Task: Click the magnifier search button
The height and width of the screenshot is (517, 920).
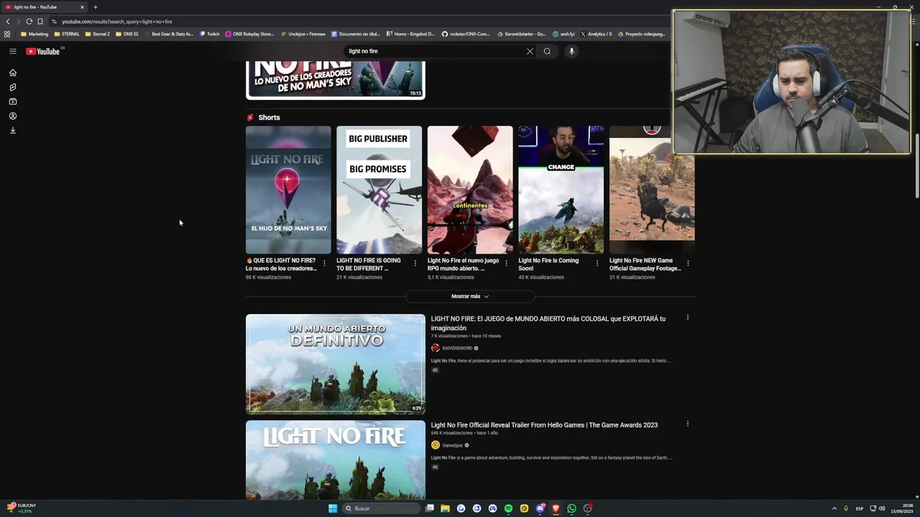Action: (x=547, y=51)
